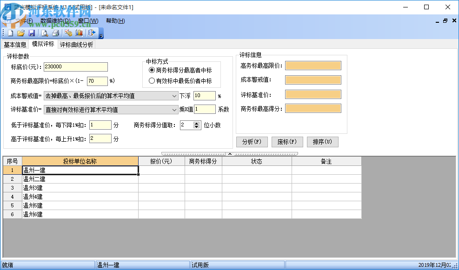Viewport: 459px width, 270px height.
Task: Click the New file toolbar icon
Action: pyautogui.click(x=9, y=33)
